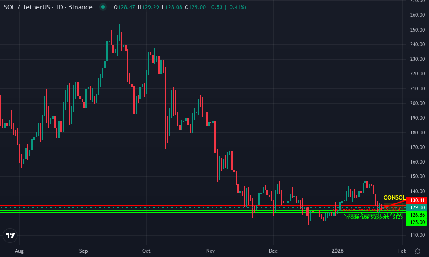This screenshot has width=429, height=257.
Task: Open the SOL / TetherUS symbol title
Action: pos(48,7)
